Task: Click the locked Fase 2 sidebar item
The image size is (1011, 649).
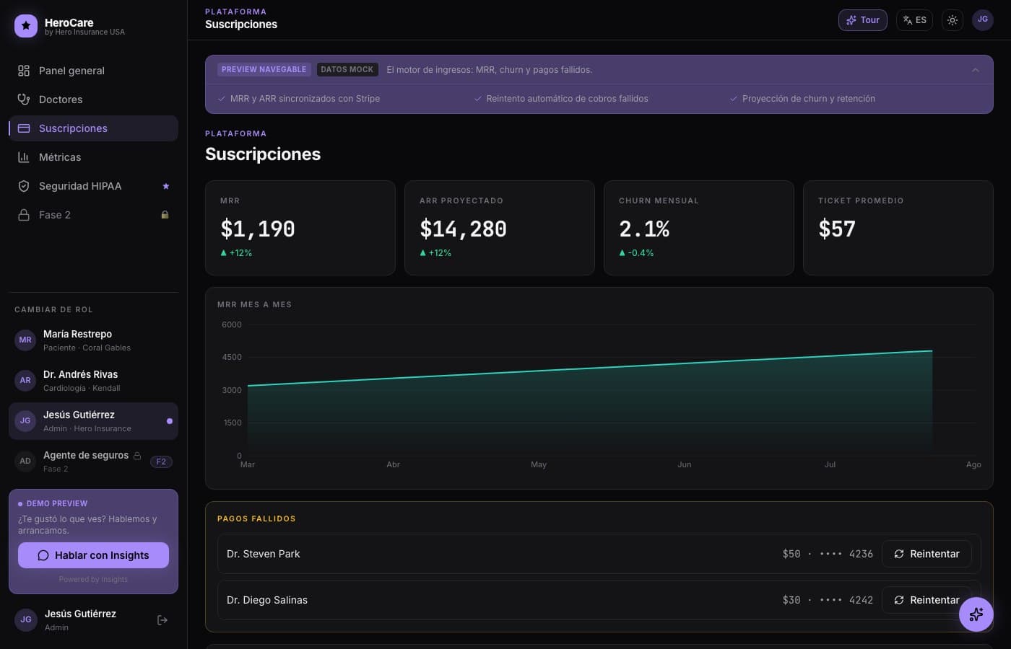Action: click(x=93, y=215)
